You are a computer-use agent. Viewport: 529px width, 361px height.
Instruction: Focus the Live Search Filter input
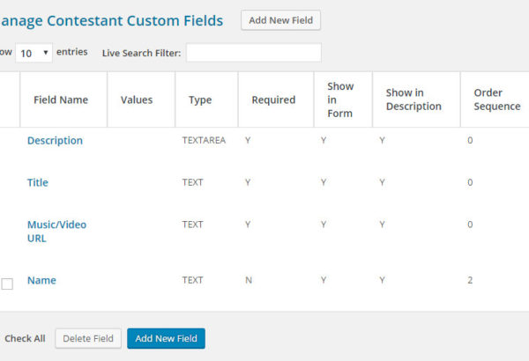coord(254,53)
